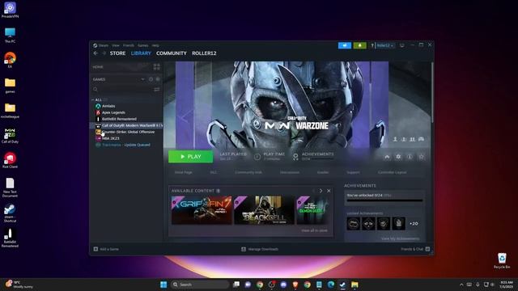This screenshot has width=518, height=291.
Task: Open Manage Downloads
Action: 260,249
